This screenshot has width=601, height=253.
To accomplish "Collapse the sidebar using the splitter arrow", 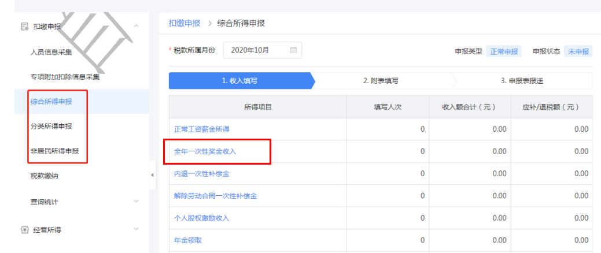I will point(153,174).
